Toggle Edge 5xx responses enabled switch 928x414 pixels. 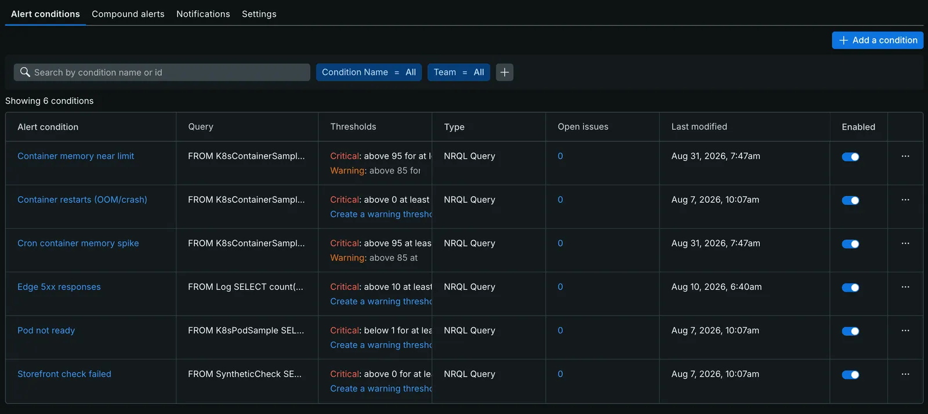[x=850, y=287]
